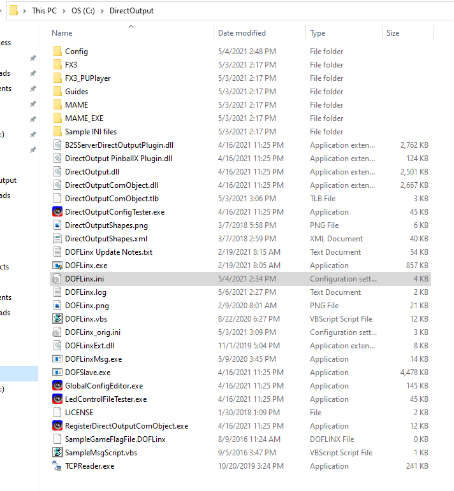454x491 pixels.
Task: Click the LICENSE file icon
Action: click(57, 413)
